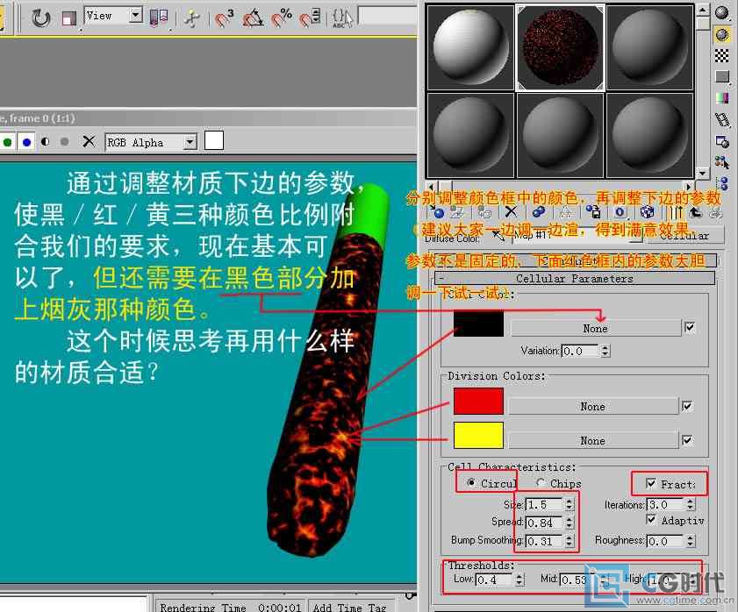The image size is (738, 612).
Task: Enable the blue channel button in render window
Action: (x=27, y=141)
